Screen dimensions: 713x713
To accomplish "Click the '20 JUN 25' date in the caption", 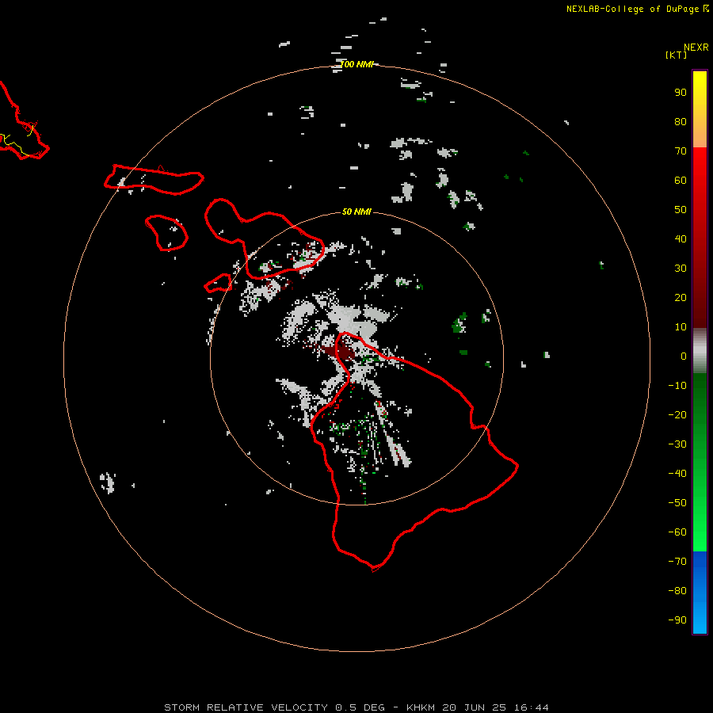I will click(x=475, y=707).
